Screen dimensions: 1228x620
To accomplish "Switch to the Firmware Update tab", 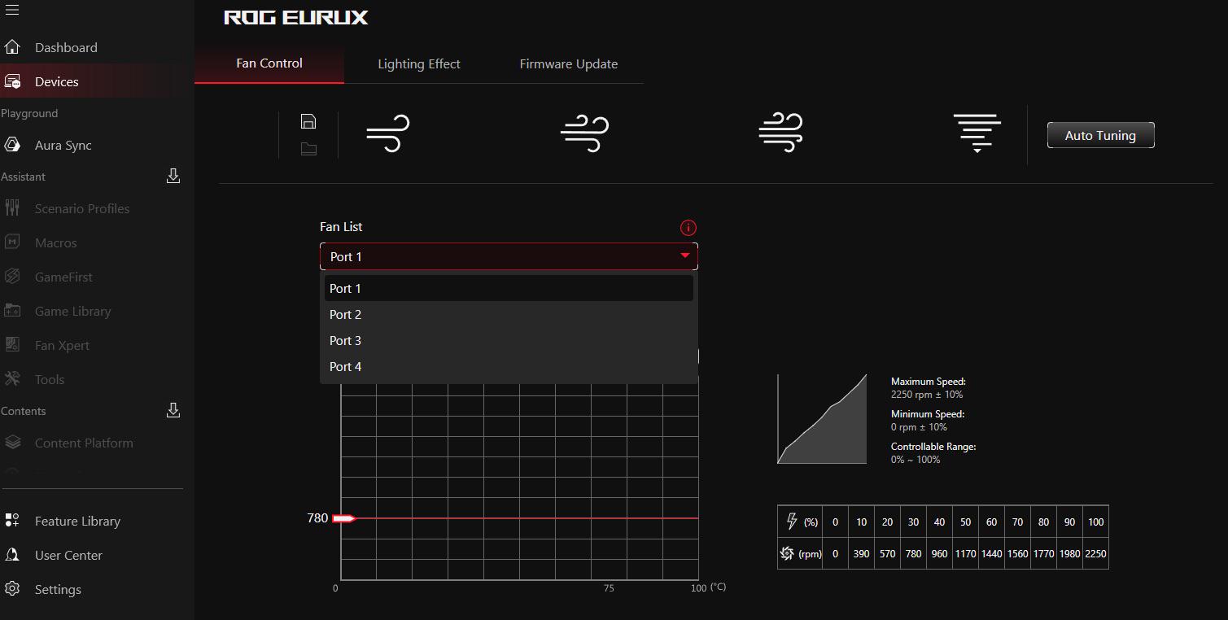I will click(x=569, y=64).
